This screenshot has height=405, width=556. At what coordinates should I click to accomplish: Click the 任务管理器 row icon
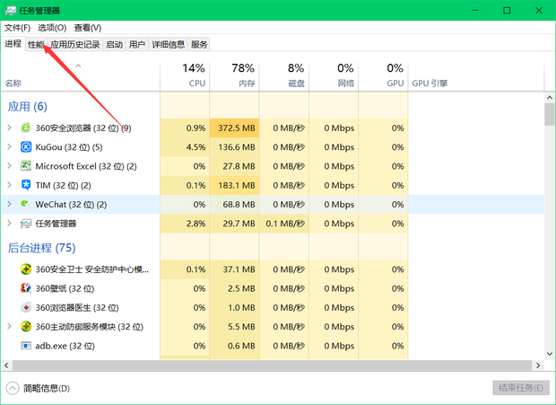point(26,224)
